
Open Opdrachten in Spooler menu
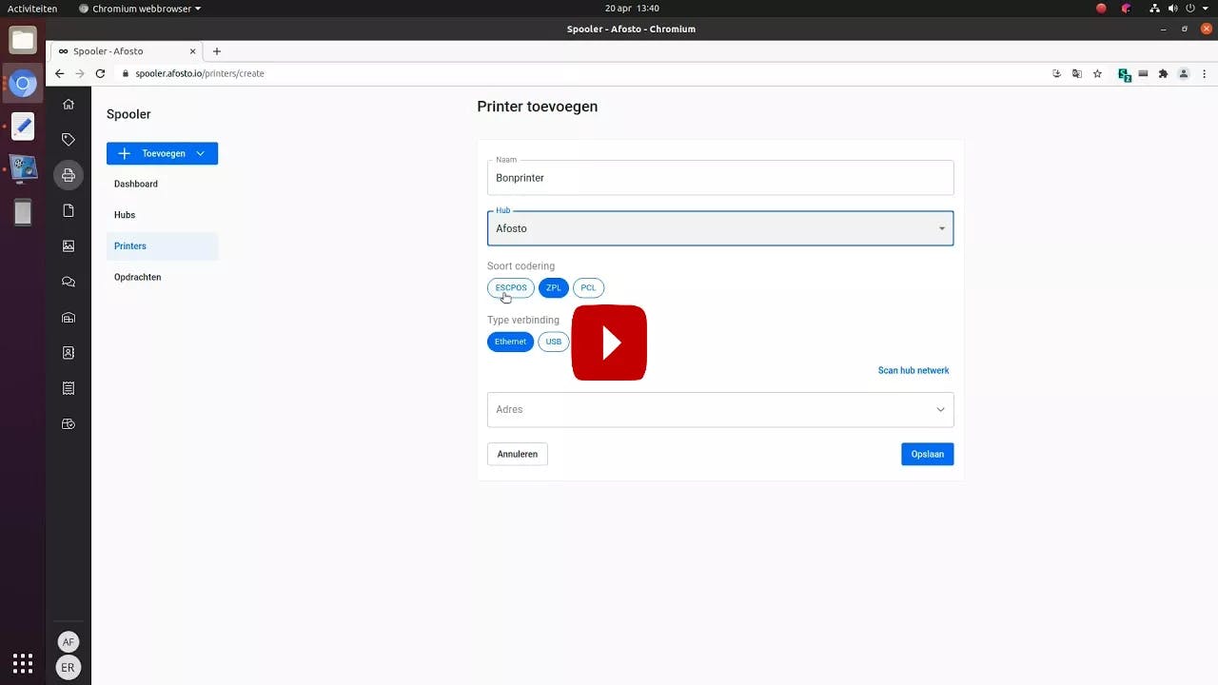click(138, 278)
